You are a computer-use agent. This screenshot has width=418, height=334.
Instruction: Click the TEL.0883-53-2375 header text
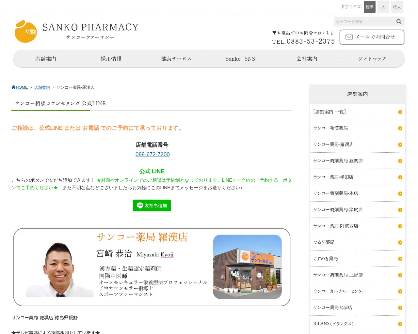coord(303,41)
